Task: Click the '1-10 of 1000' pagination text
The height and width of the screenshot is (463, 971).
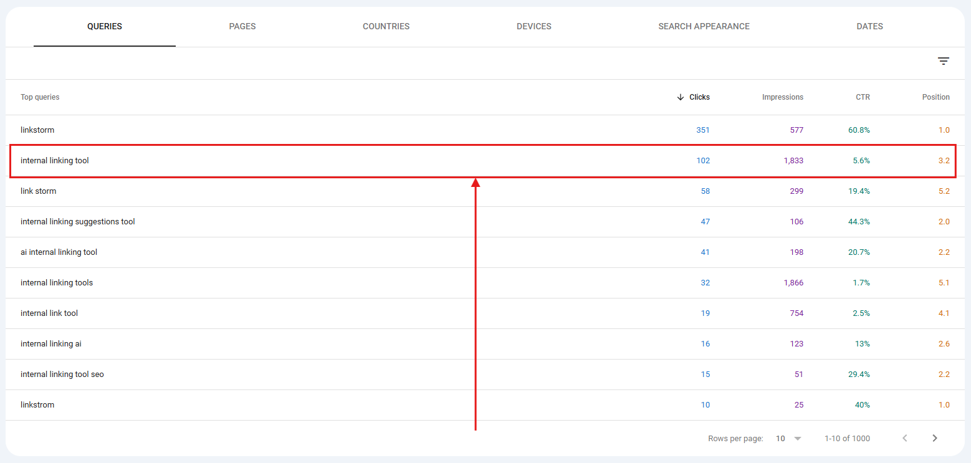Action: 847,439
